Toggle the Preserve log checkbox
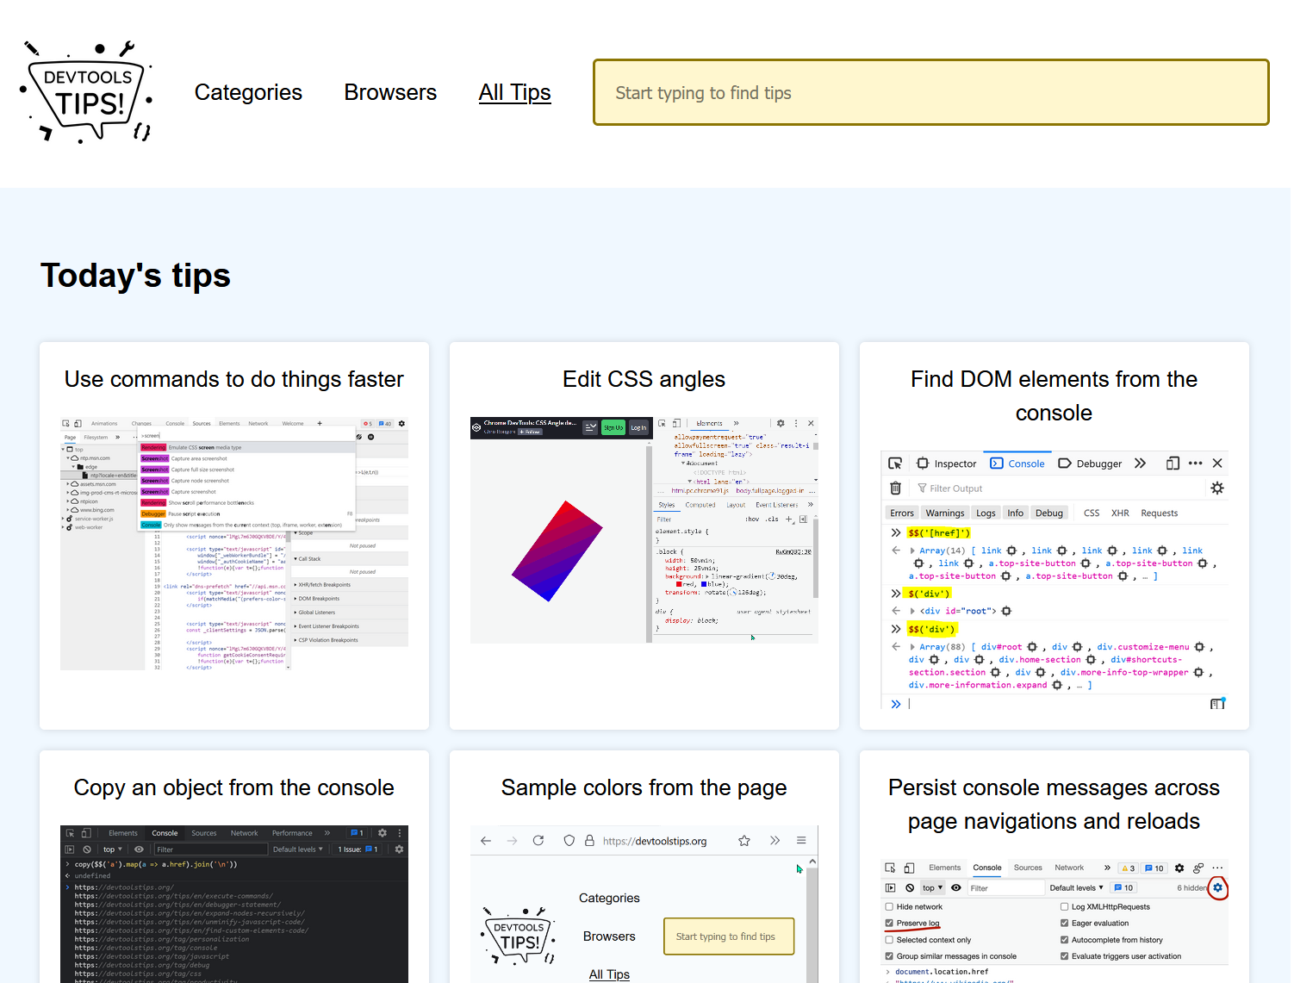The image size is (1294, 983). [889, 924]
